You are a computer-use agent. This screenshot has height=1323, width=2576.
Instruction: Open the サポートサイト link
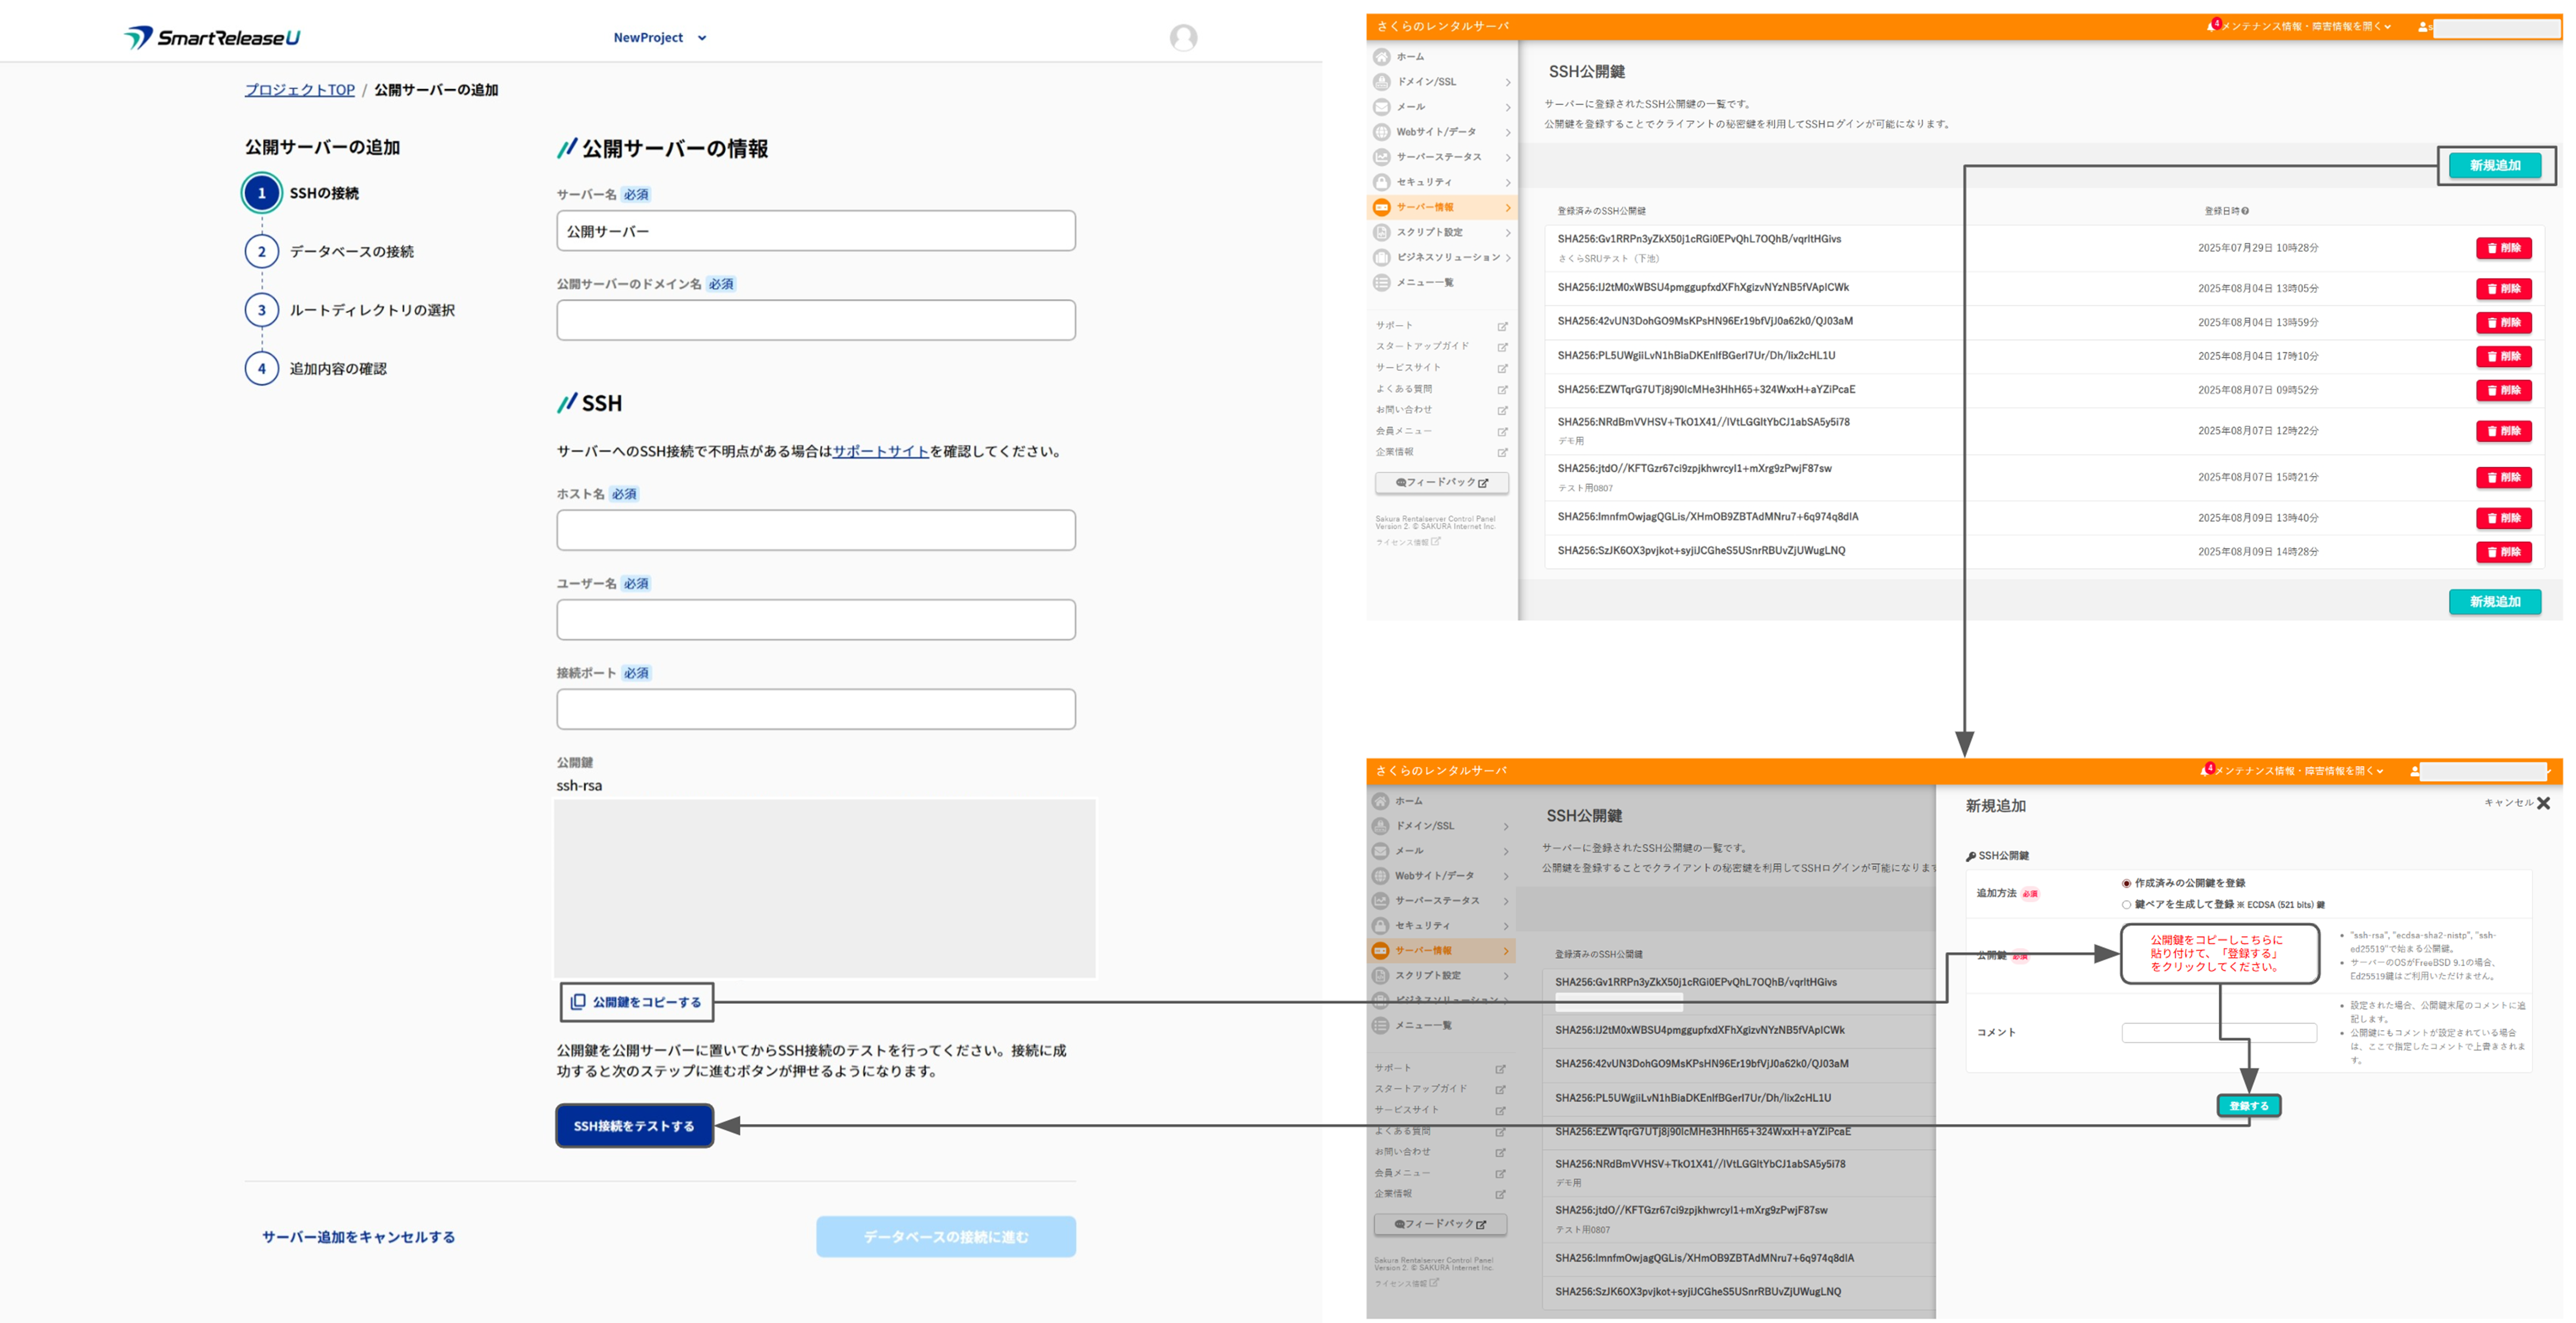pyautogui.click(x=880, y=451)
